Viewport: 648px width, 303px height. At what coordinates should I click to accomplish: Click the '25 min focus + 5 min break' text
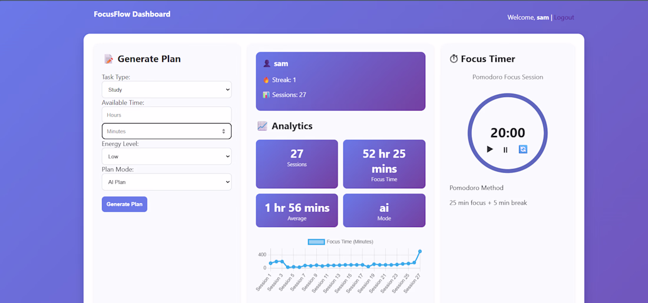tap(488, 203)
